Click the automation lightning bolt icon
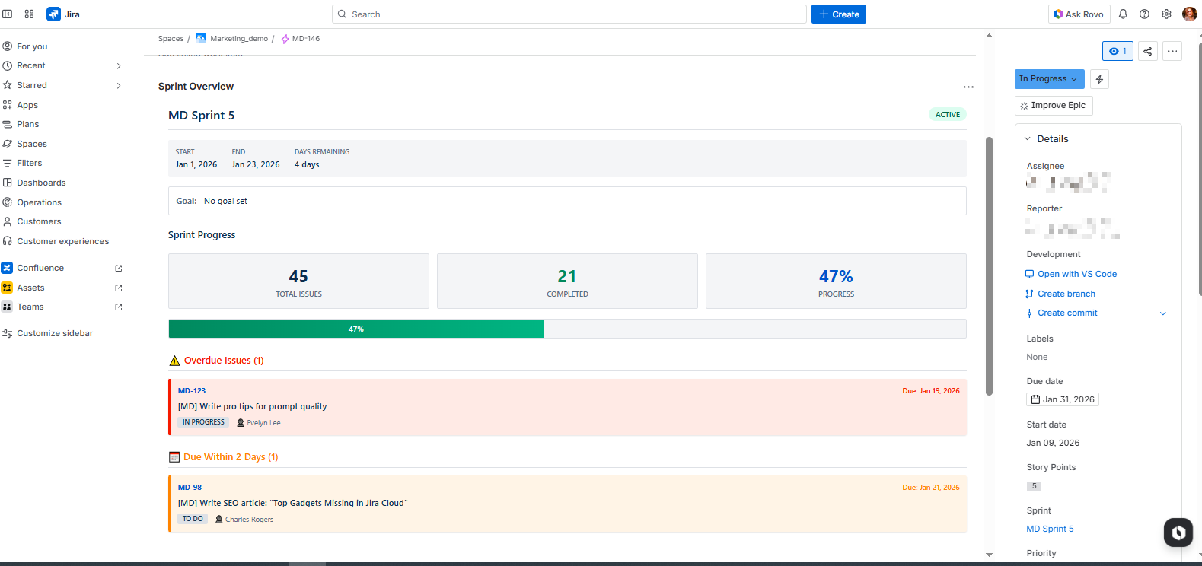Screen dimensions: 1202x566 pyautogui.click(x=1099, y=79)
